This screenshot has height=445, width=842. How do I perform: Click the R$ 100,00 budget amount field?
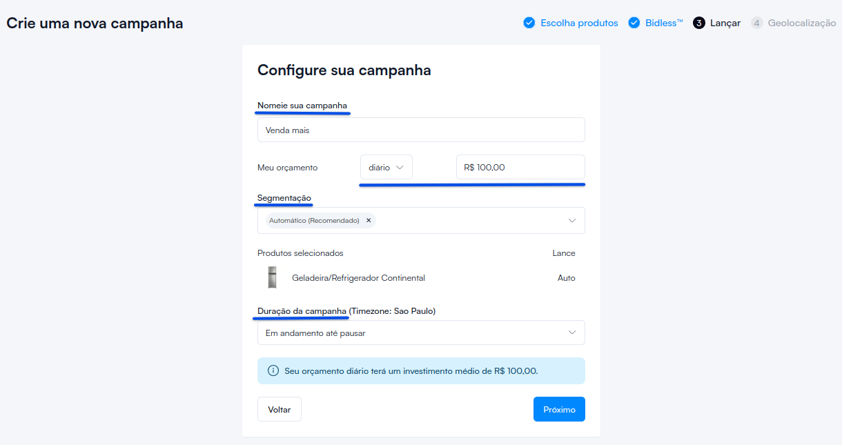point(520,166)
